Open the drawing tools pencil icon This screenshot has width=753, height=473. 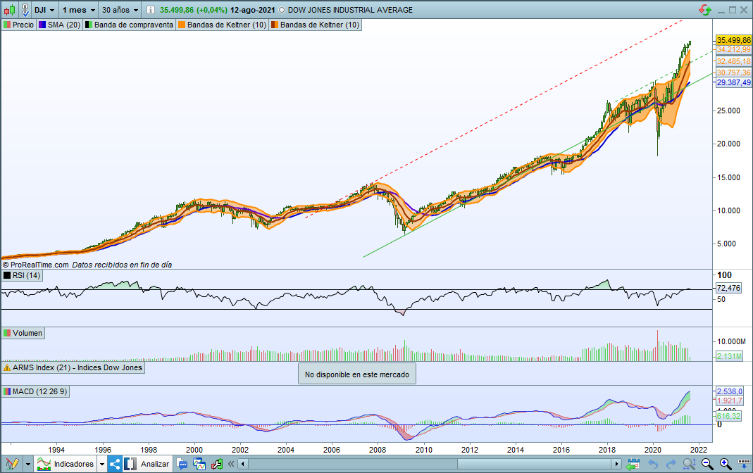(12, 464)
